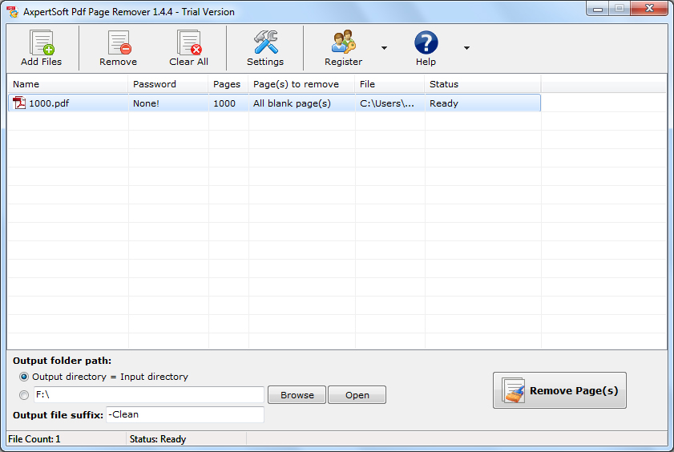Click the Register users icon
The height and width of the screenshot is (452, 674).
click(x=344, y=42)
